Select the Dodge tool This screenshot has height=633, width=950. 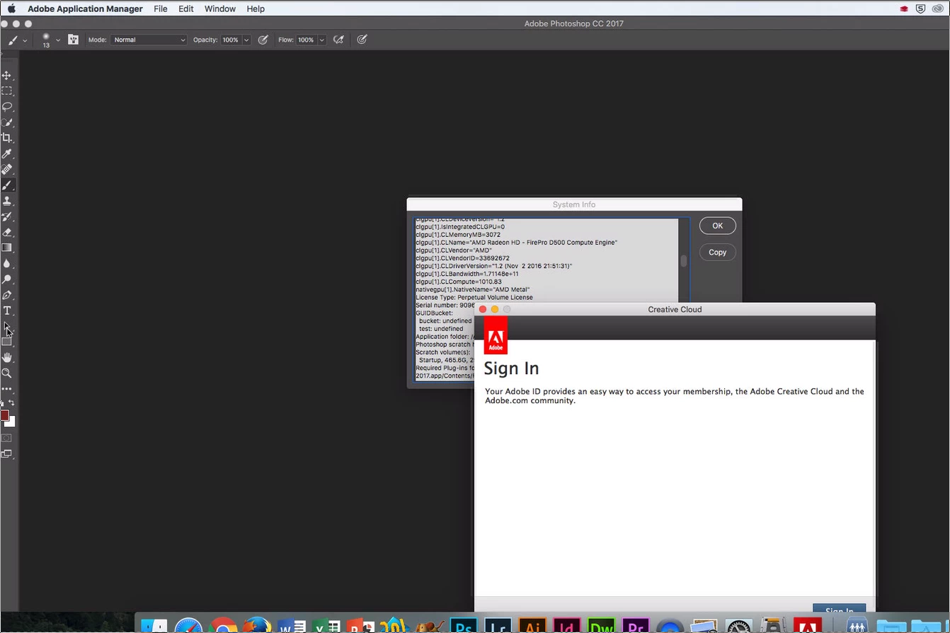coord(7,279)
